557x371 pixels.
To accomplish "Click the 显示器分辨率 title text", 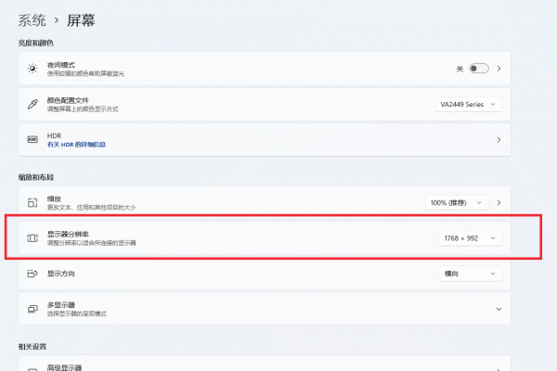I will pyautogui.click(x=72, y=234).
